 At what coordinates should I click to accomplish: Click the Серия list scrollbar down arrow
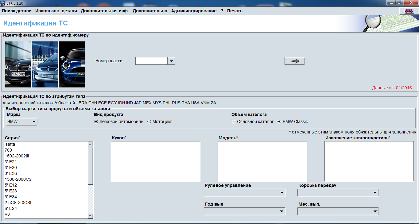pos(90,216)
